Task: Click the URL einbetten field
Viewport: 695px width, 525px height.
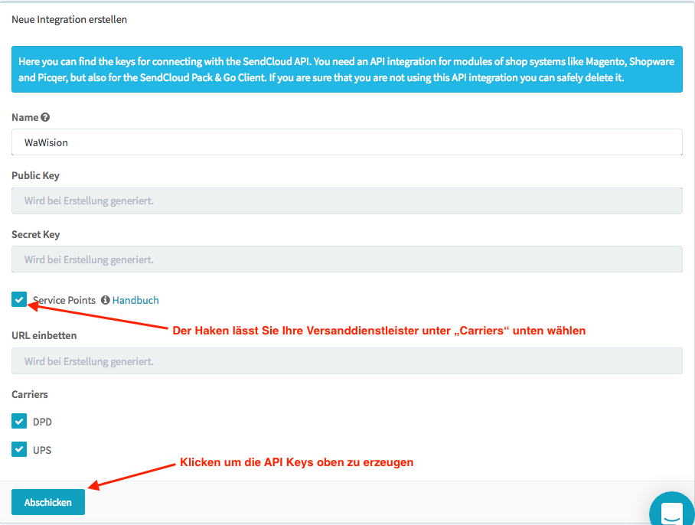Action: pyautogui.click(x=347, y=361)
